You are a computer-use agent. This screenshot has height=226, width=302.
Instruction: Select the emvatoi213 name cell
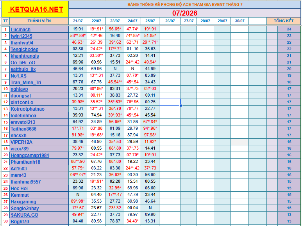39,122
